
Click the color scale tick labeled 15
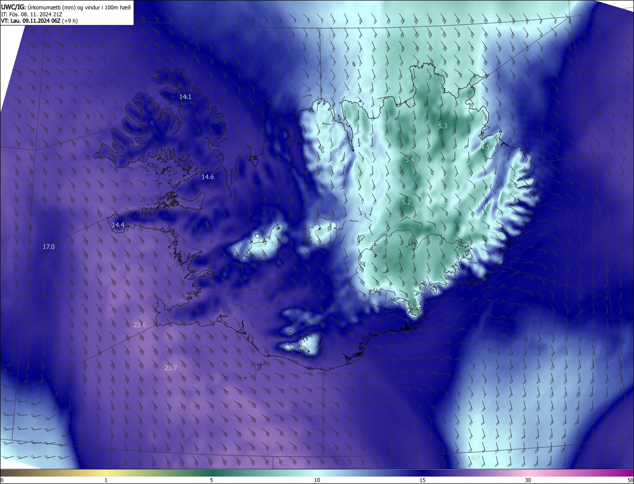423,480
